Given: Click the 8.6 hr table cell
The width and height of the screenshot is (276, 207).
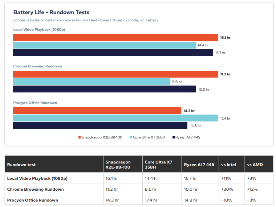Looking at the screenshot, I should point(162,189).
